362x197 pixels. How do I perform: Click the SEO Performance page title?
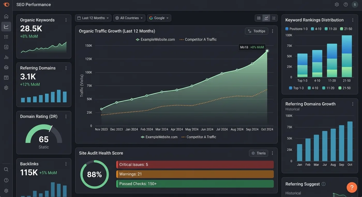tap(34, 5)
